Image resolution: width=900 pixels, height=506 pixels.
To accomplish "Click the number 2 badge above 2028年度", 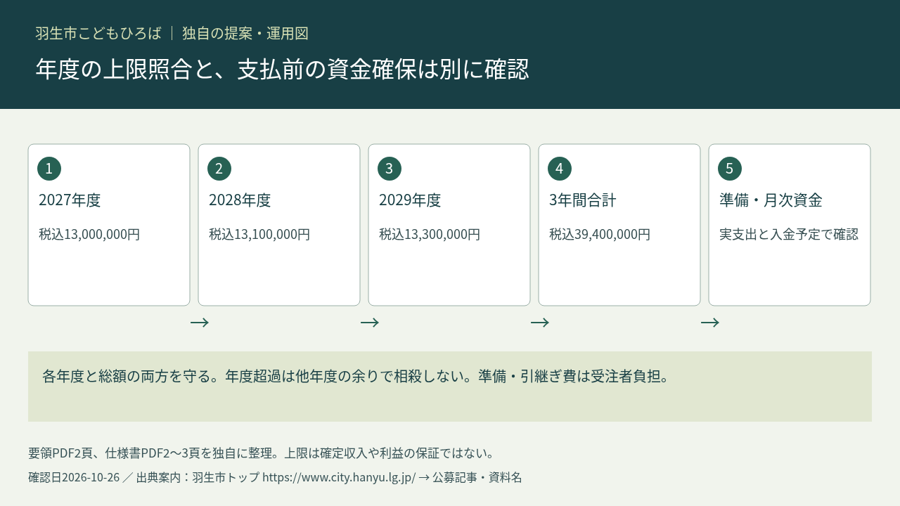I will [x=219, y=169].
